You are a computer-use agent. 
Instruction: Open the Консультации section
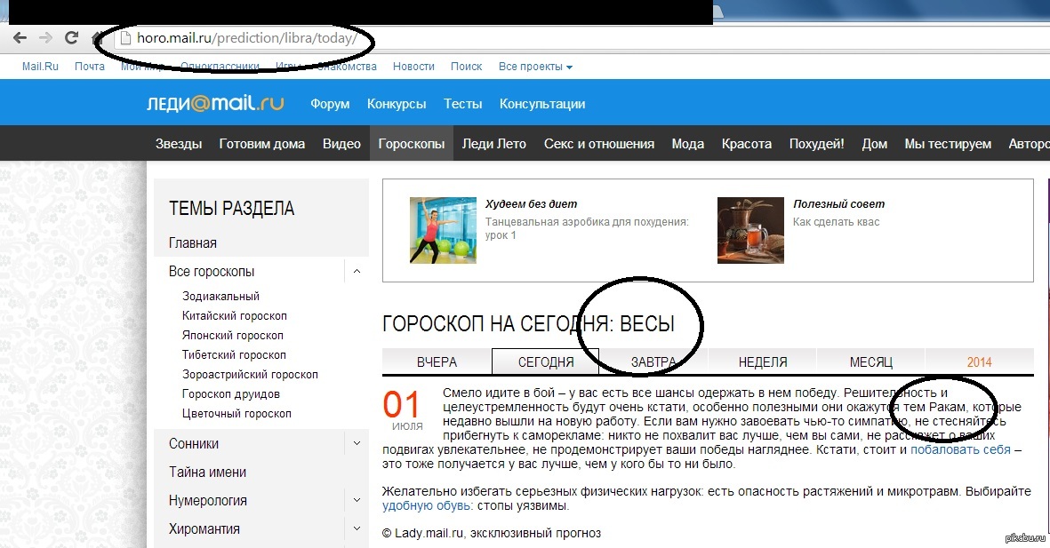coord(542,104)
